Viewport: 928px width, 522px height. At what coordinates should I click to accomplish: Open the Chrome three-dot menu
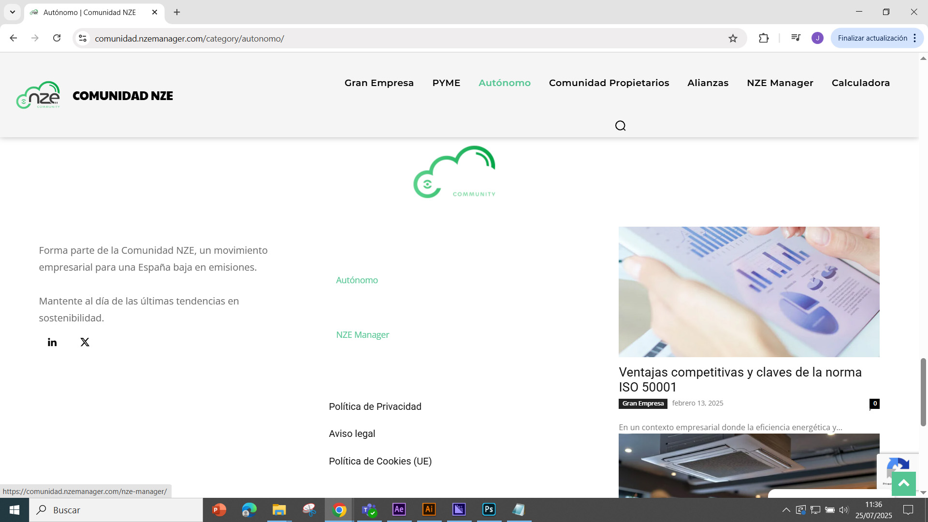pyautogui.click(x=915, y=38)
